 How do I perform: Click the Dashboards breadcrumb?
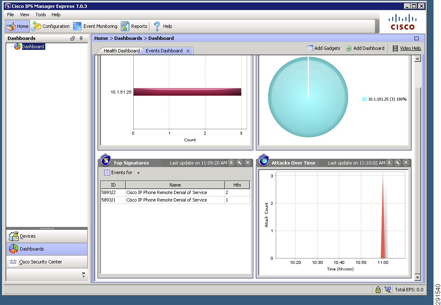128,38
